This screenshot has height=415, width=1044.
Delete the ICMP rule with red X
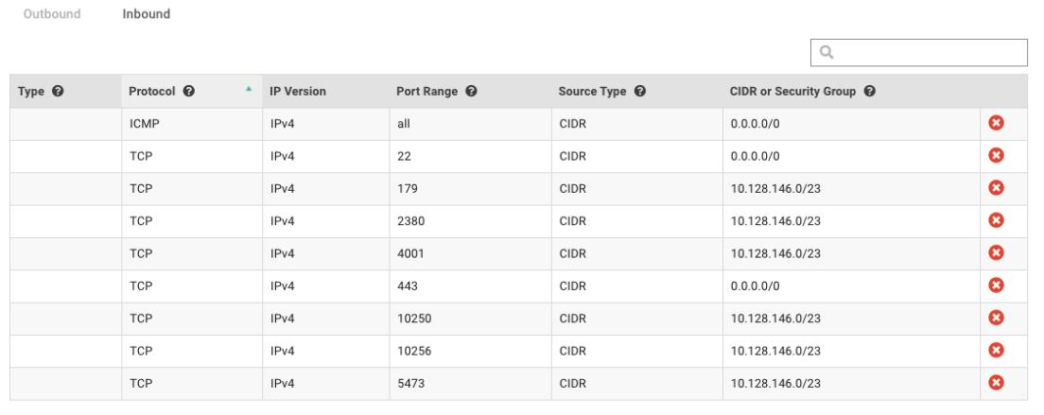point(996,123)
